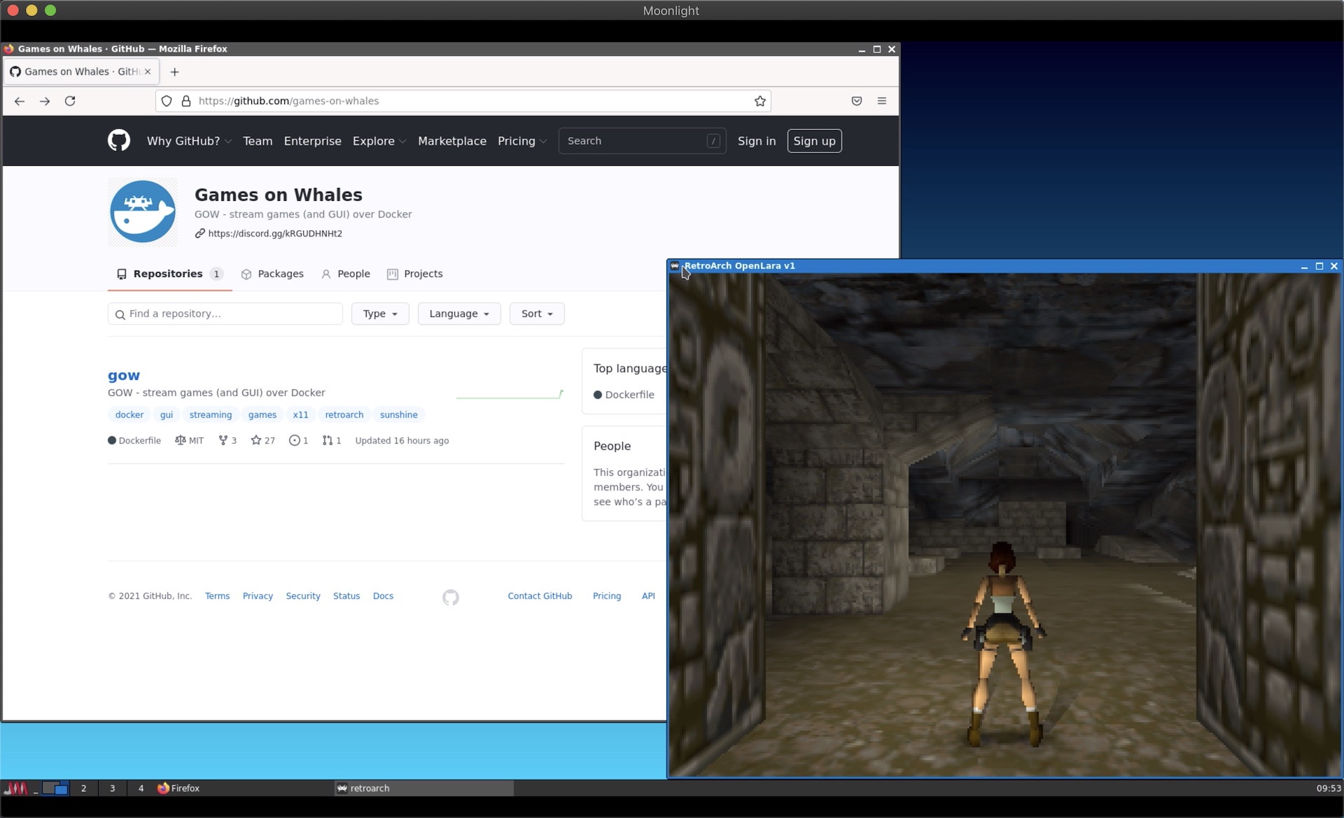Click the Firefox browser taskbar icon
1344x818 pixels.
[178, 787]
